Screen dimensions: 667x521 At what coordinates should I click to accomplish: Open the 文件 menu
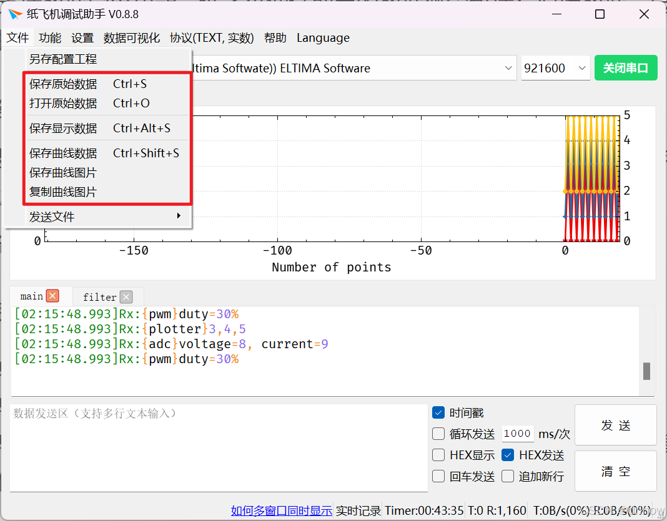[17, 38]
